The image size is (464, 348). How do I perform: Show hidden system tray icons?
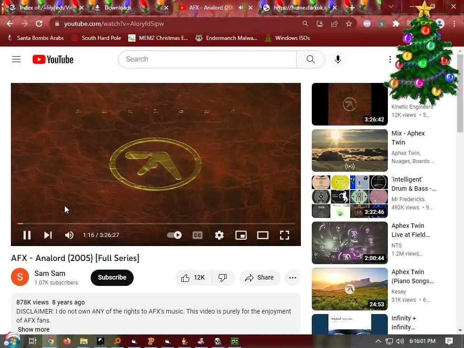tap(378, 341)
